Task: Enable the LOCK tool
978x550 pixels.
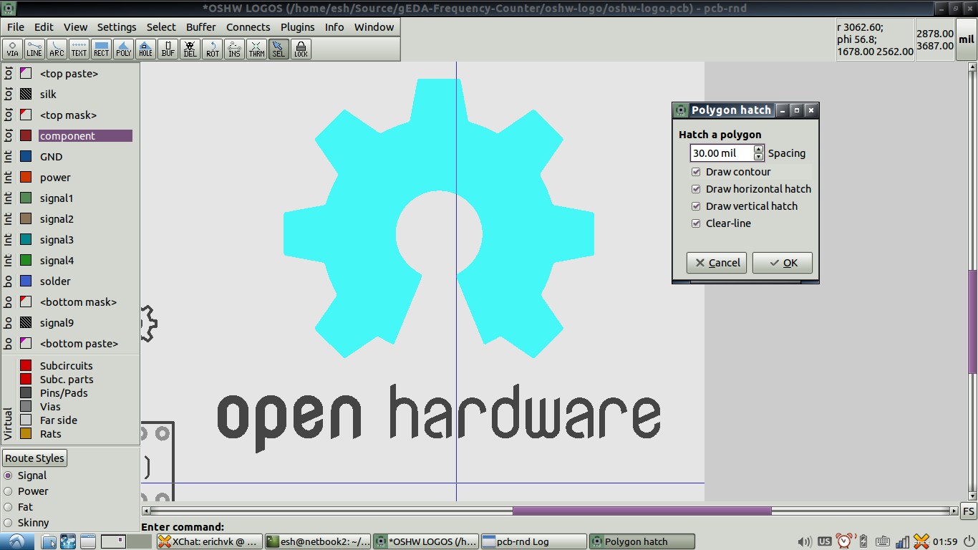Action: [x=300, y=49]
